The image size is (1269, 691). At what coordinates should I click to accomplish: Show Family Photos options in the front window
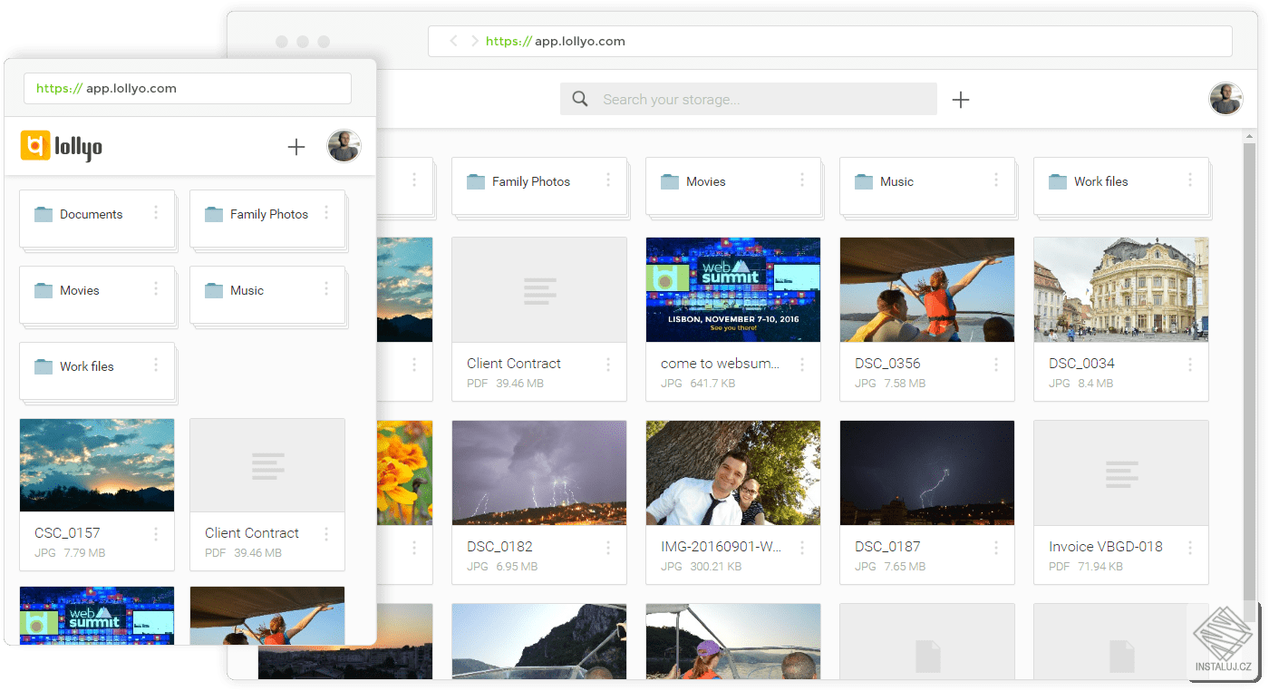326,213
